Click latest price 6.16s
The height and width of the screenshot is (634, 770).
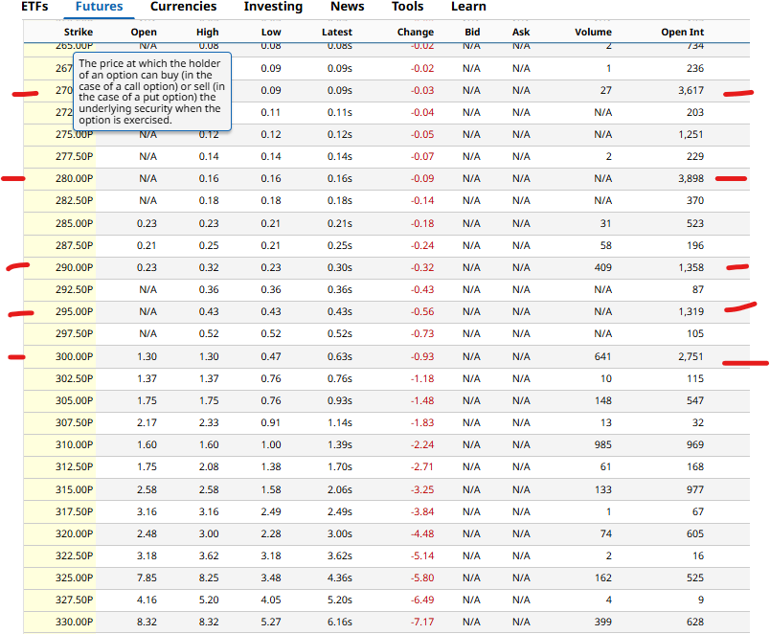point(340,623)
